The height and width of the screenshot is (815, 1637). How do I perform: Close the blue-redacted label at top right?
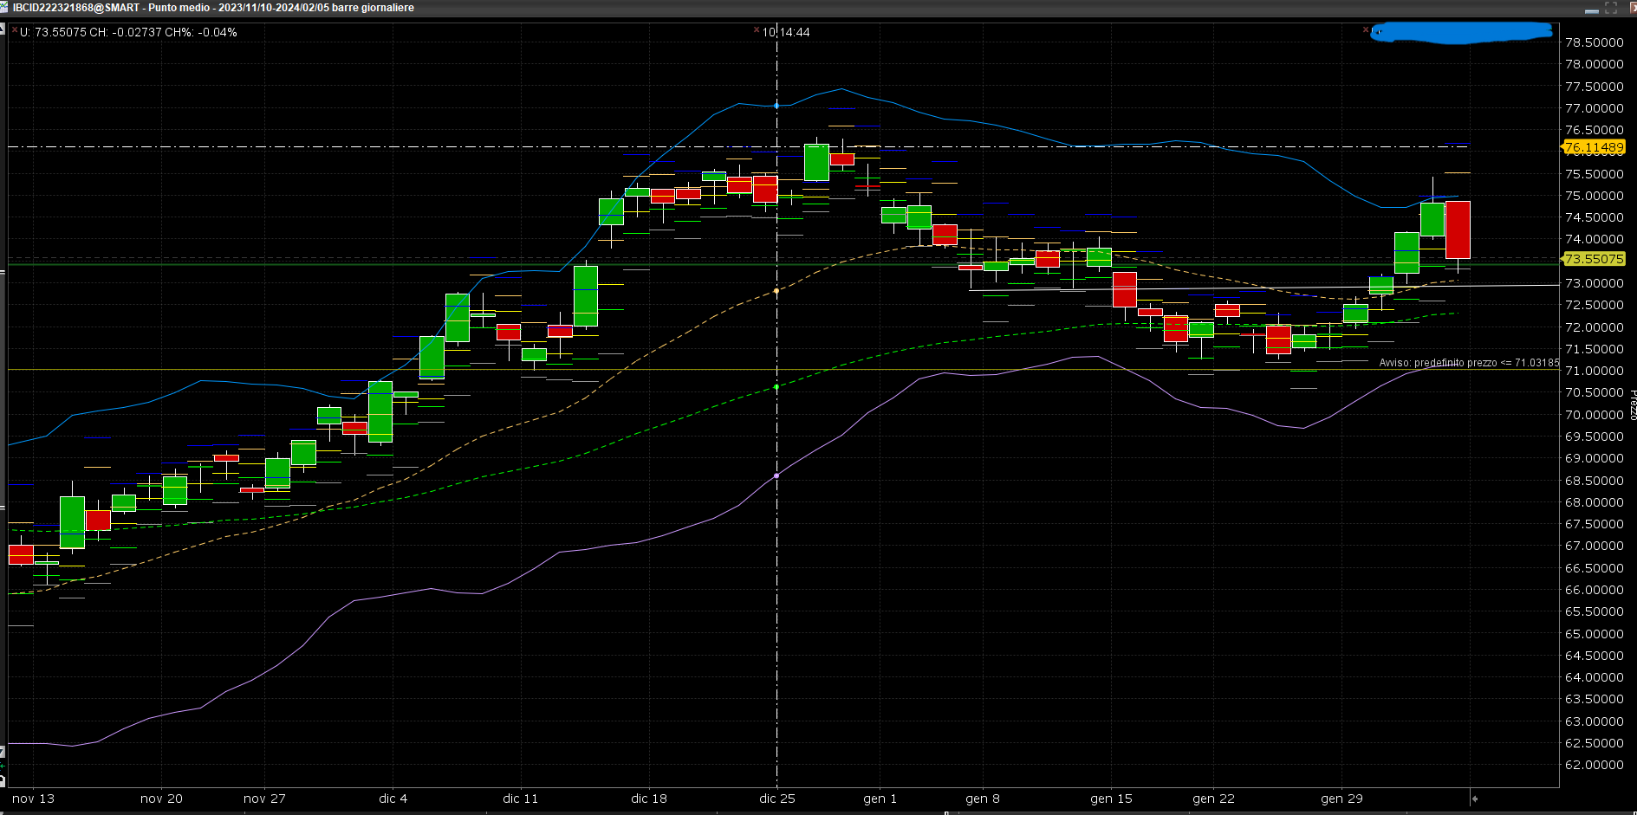[x=1366, y=30]
